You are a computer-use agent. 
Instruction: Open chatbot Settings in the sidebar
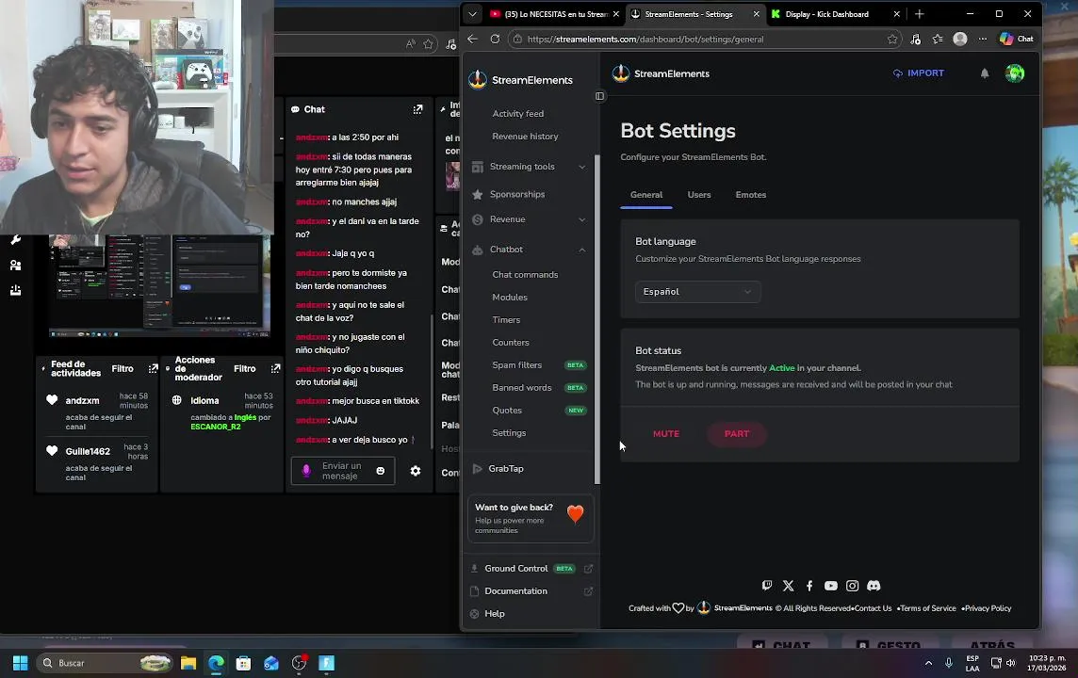click(x=510, y=433)
